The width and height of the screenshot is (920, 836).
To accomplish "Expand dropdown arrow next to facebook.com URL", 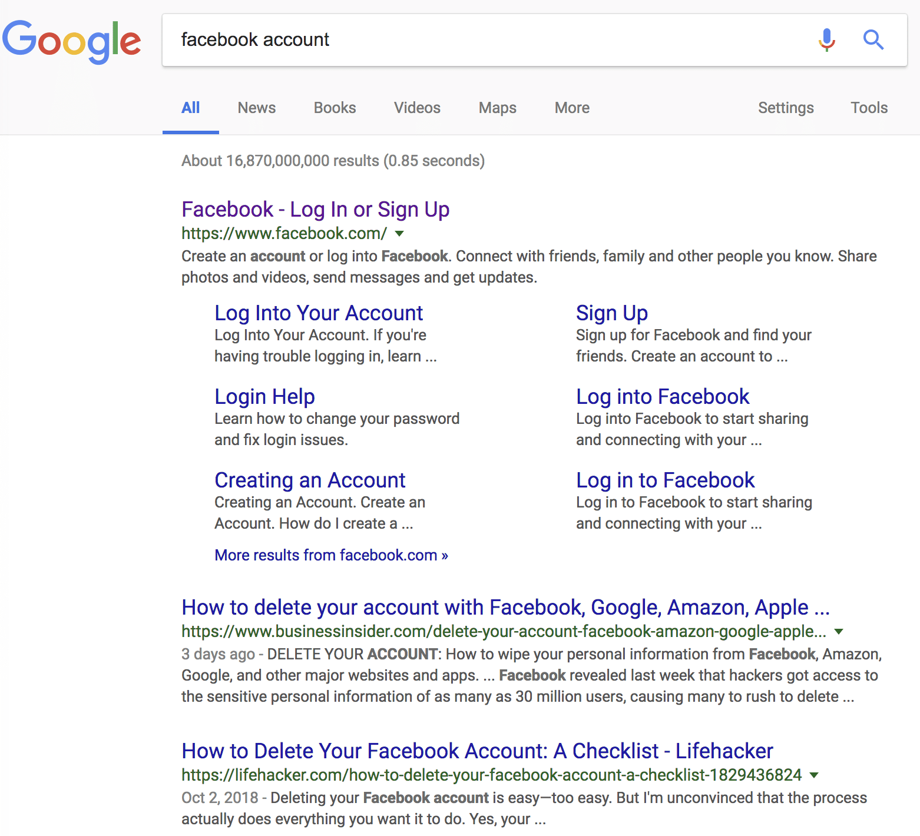I will click(x=399, y=234).
